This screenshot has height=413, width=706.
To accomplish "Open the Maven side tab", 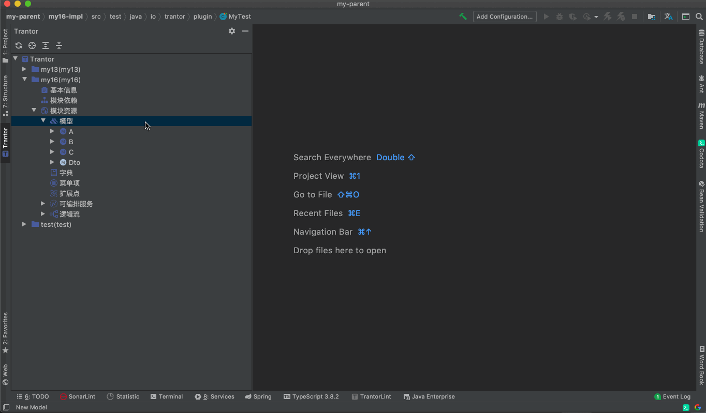I will [701, 115].
